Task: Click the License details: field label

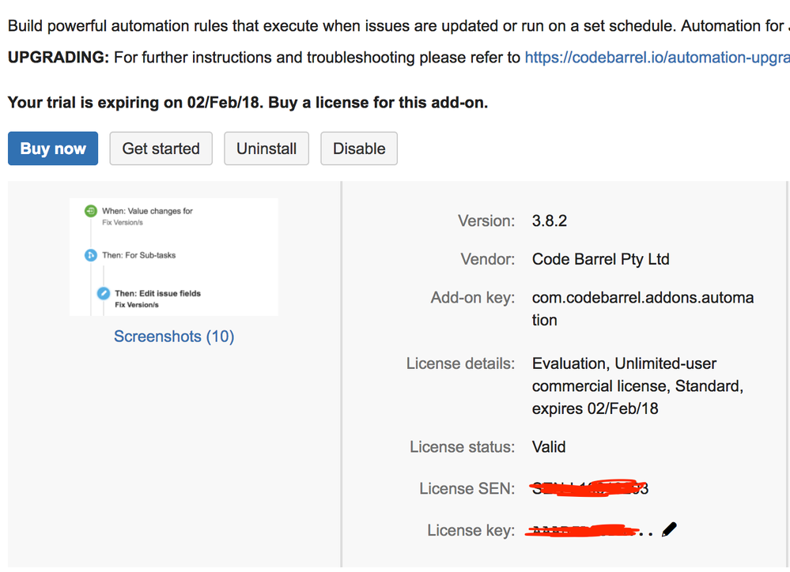Action: click(460, 363)
